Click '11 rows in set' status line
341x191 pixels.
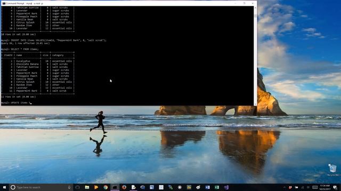pyautogui.click(x=19, y=97)
